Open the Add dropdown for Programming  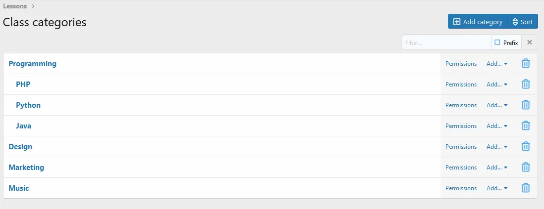(496, 64)
